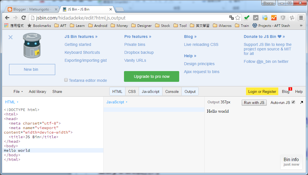Toggle the JavaScript panel tab
The image size is (308, 175).
click(151, 91)
